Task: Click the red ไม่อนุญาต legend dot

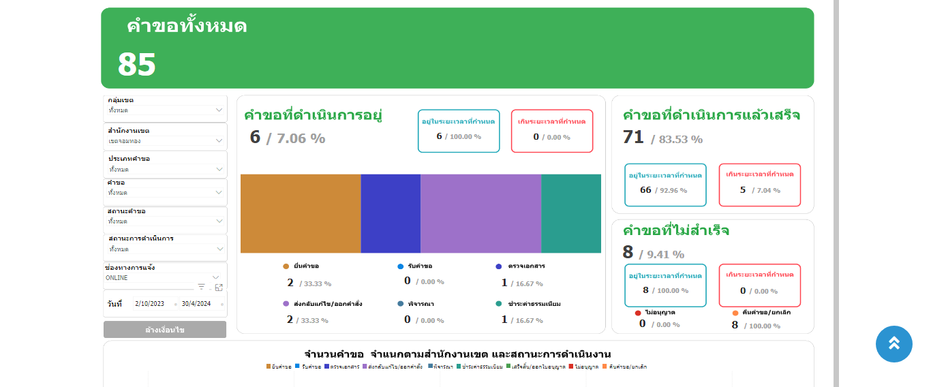Action: 638,313
